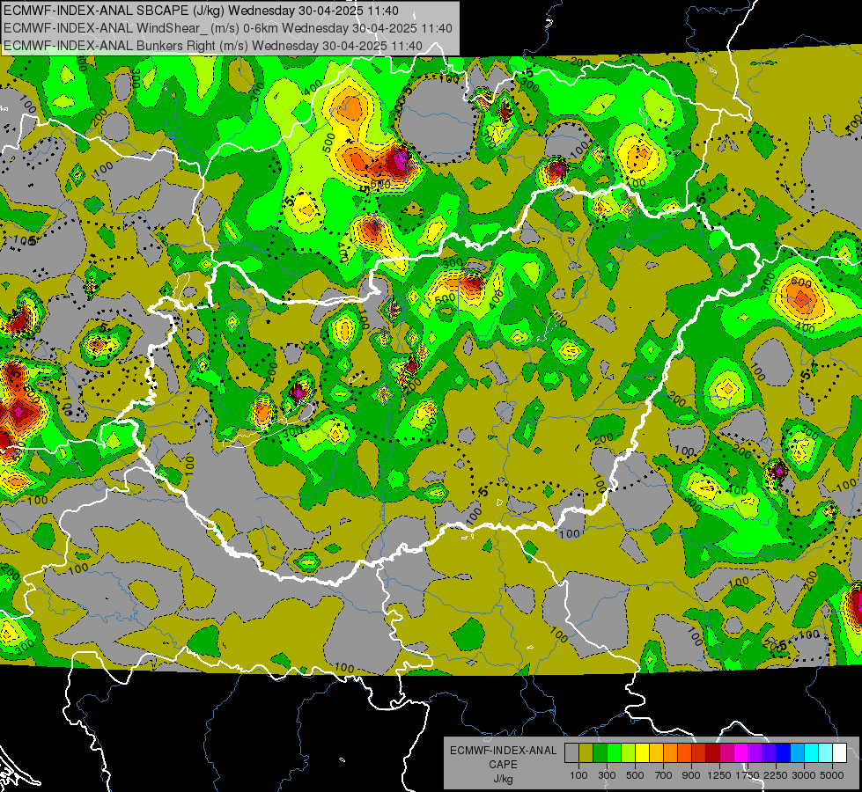Image resolution: width=862 pixels, height=792 pixels.
Task: Click the legend value 2250
Action: [x=776, y=775]
